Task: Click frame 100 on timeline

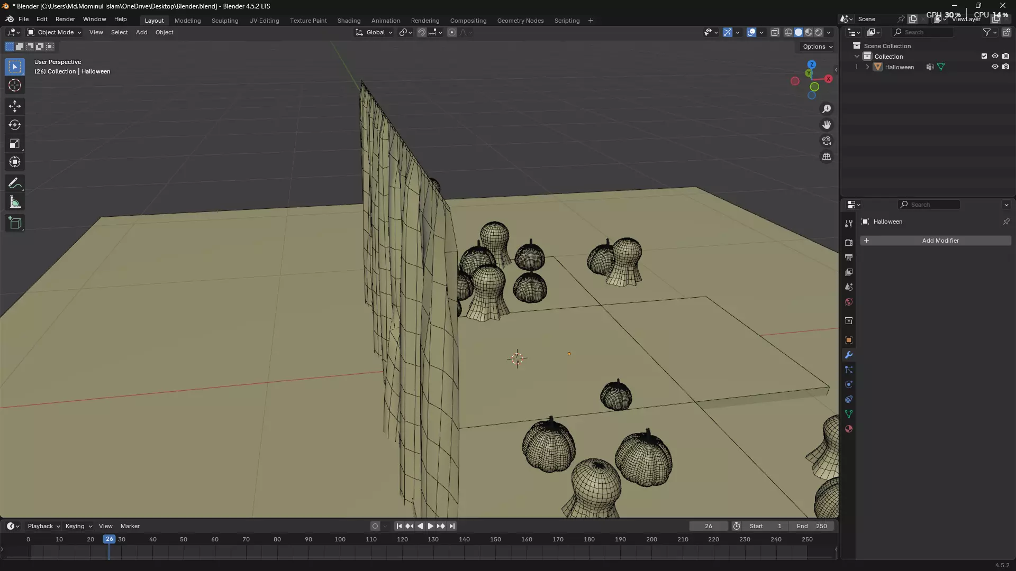Action: pos(340,540)
